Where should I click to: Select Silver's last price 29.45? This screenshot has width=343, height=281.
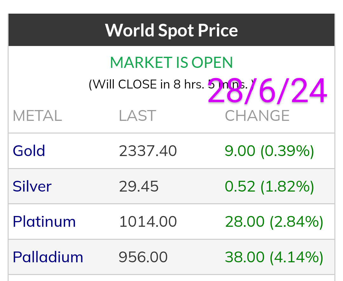[139, 186]
